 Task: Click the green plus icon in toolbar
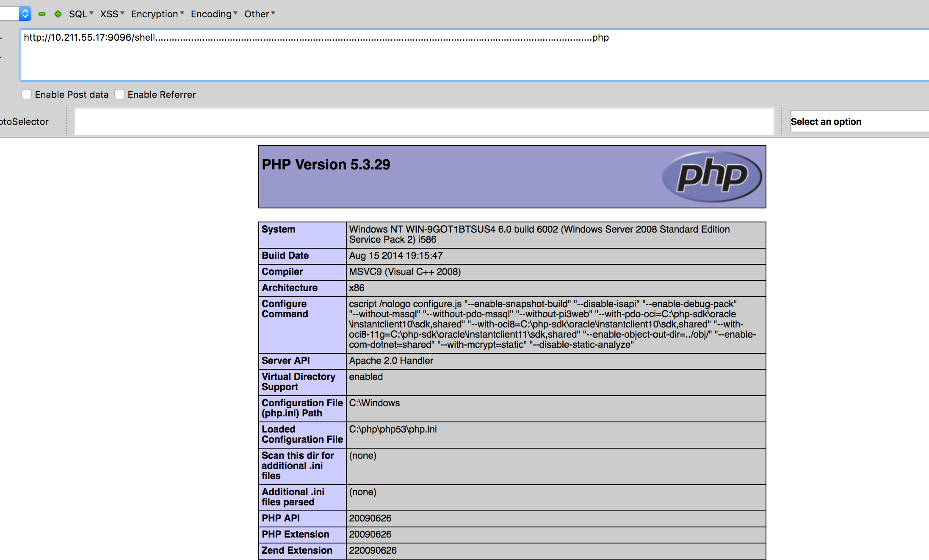click(x=58, y=14)
